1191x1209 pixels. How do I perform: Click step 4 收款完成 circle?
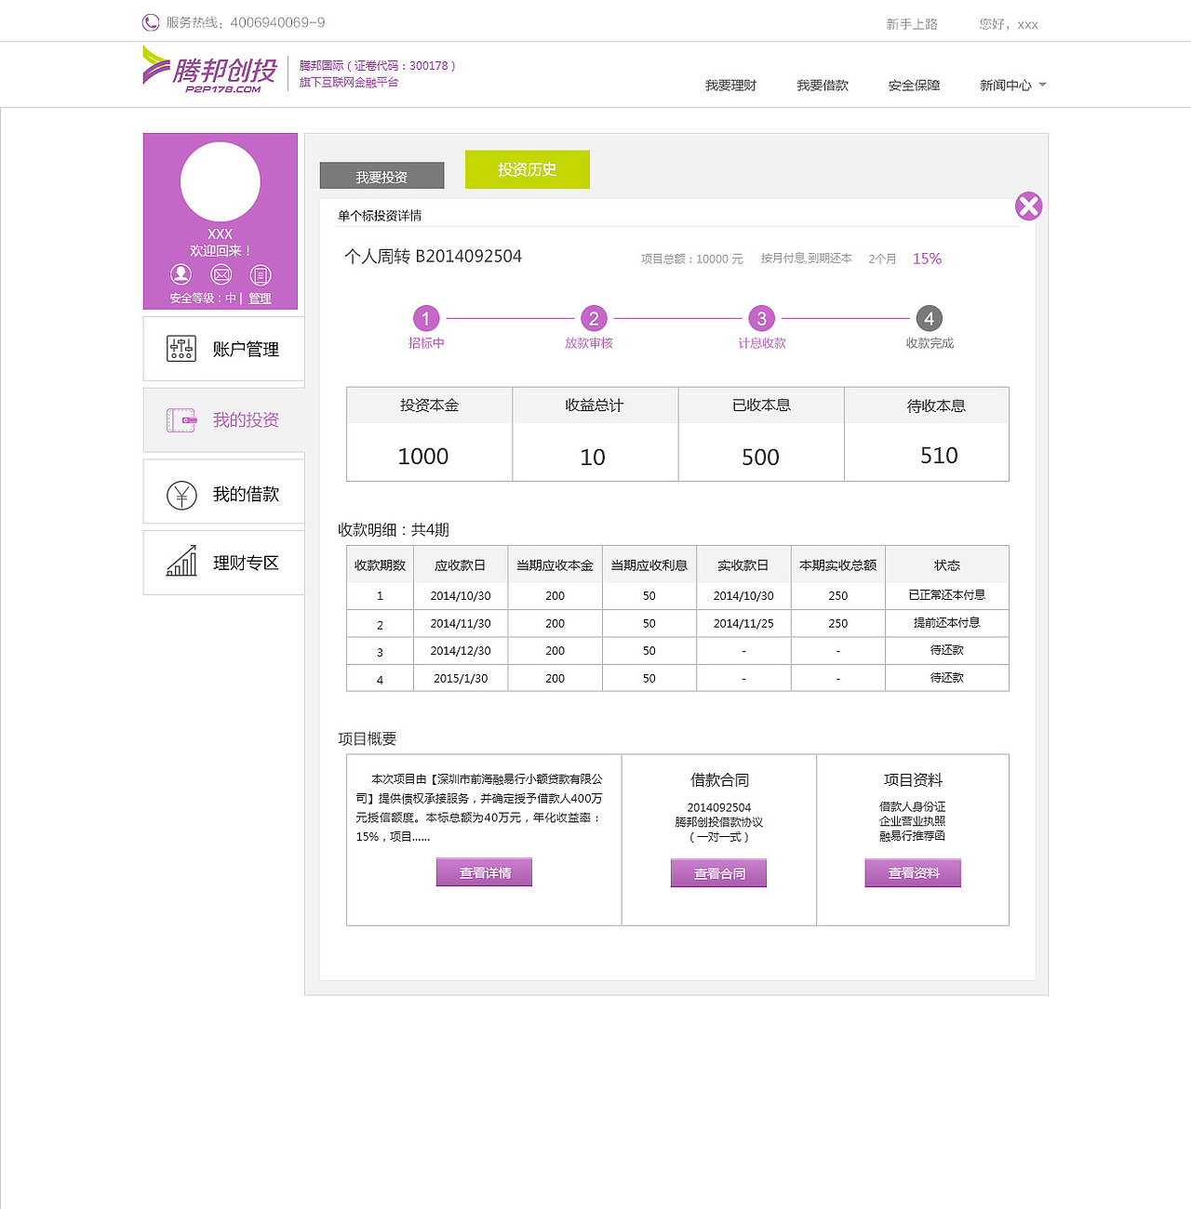[929, 318]
